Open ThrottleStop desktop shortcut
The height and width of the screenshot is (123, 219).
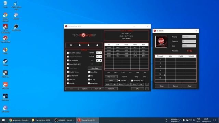pos(5,39)
